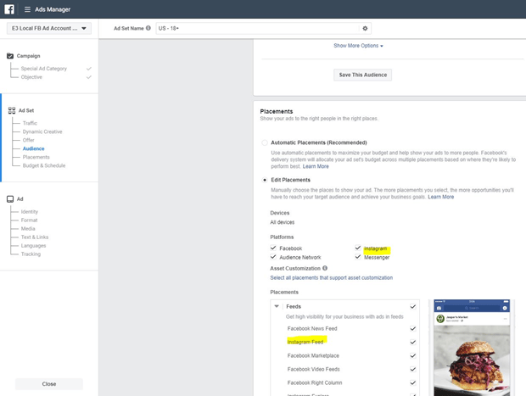526x396 pixels.
Task: Click the Ad Set Name info icon
Action: [x=148, y=28]
